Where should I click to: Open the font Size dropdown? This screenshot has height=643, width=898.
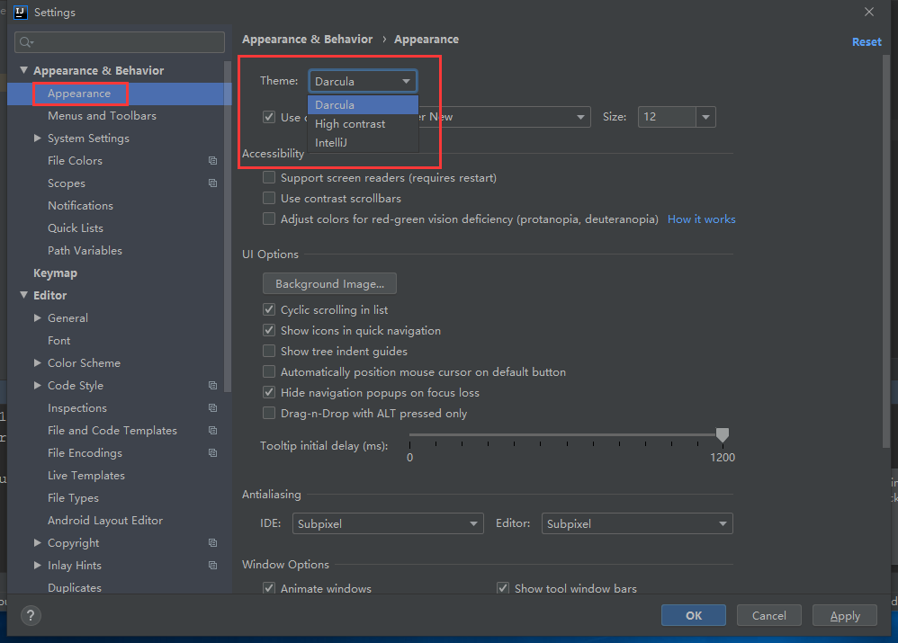pyautogui.click(x=705, y=117)
